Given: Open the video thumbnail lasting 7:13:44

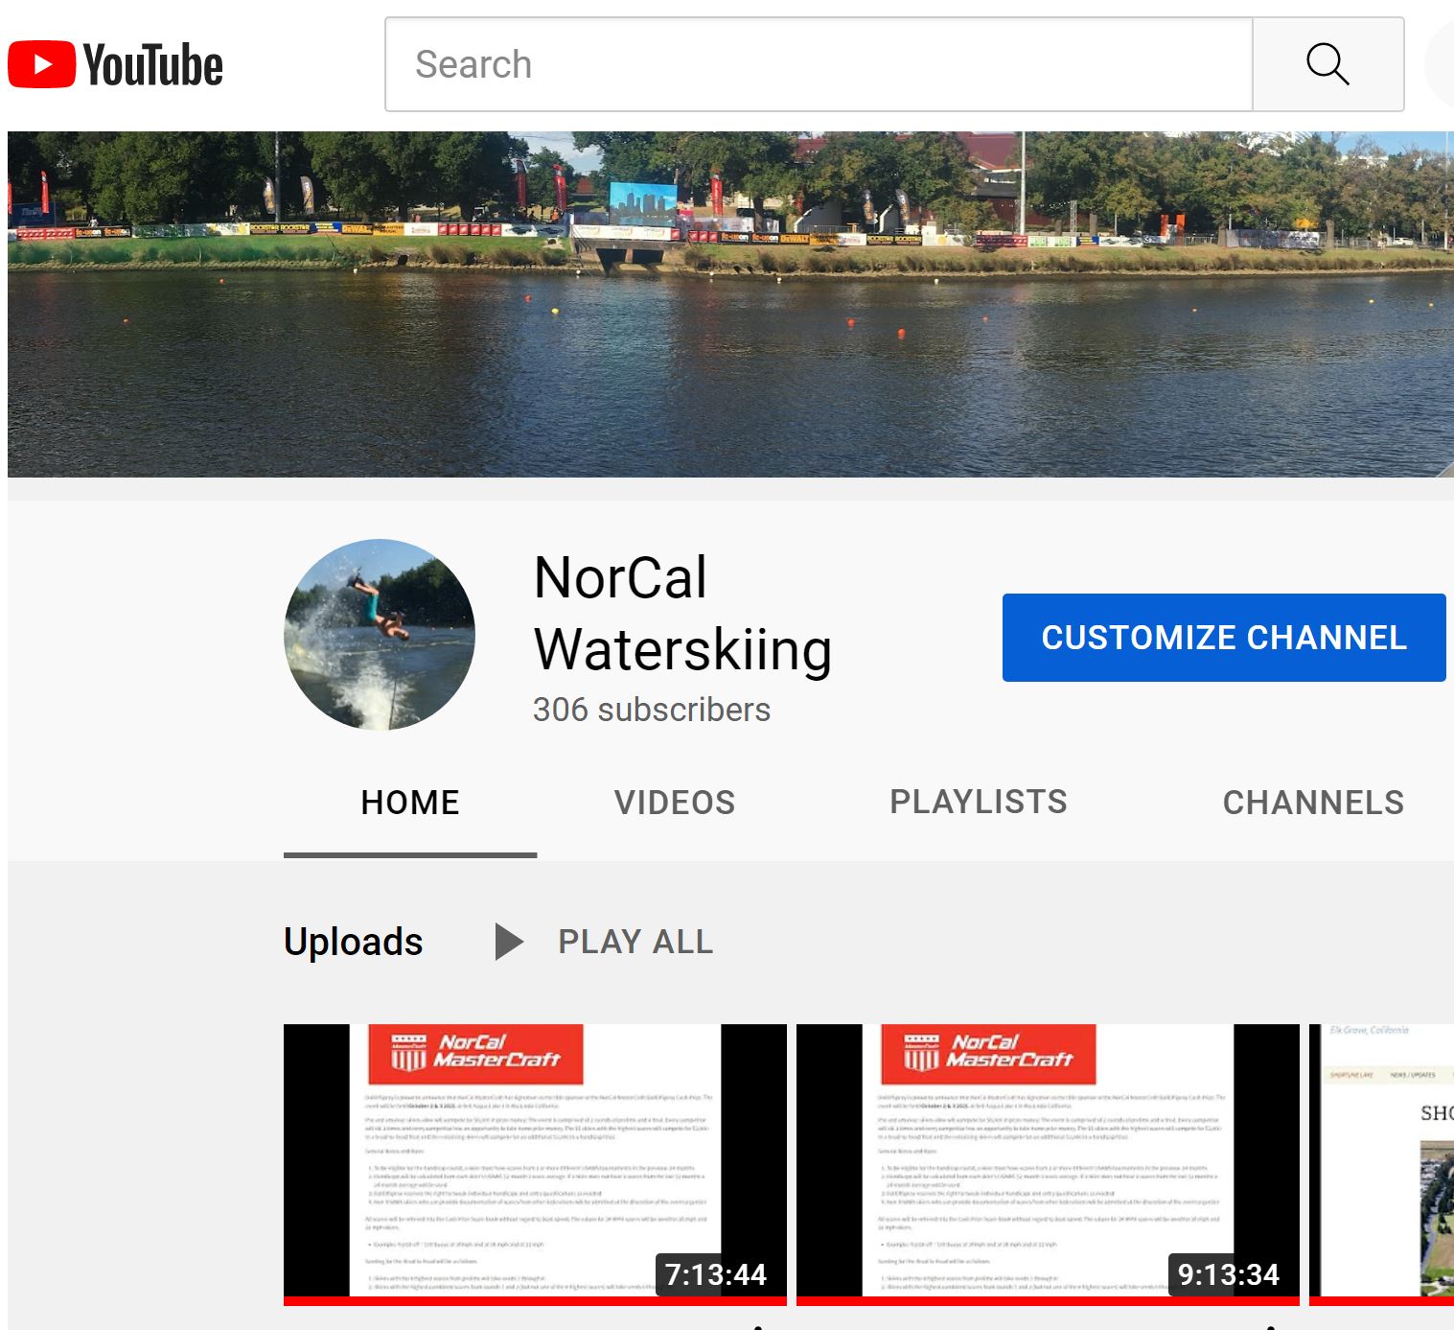Looking at the screenshot, I should (535, 1165).
